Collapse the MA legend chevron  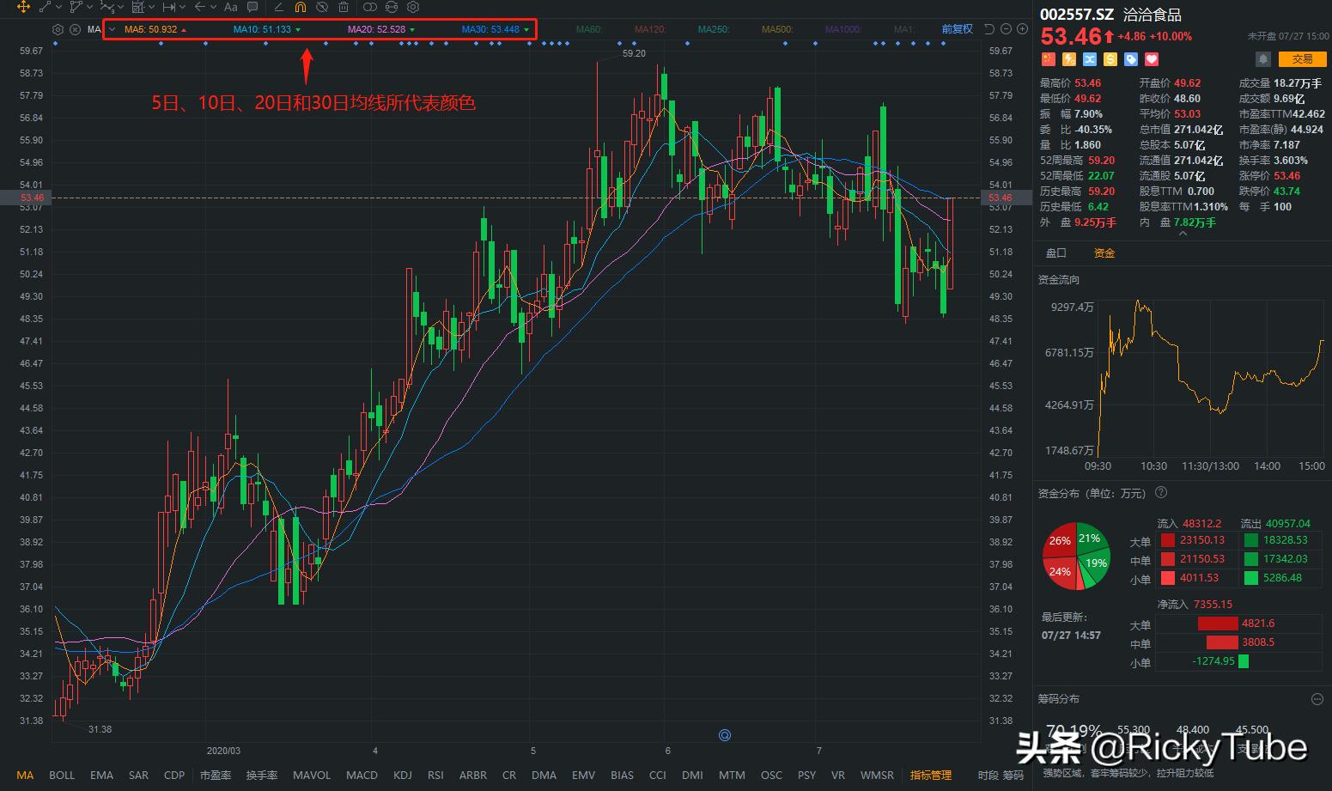pos(111,29)
